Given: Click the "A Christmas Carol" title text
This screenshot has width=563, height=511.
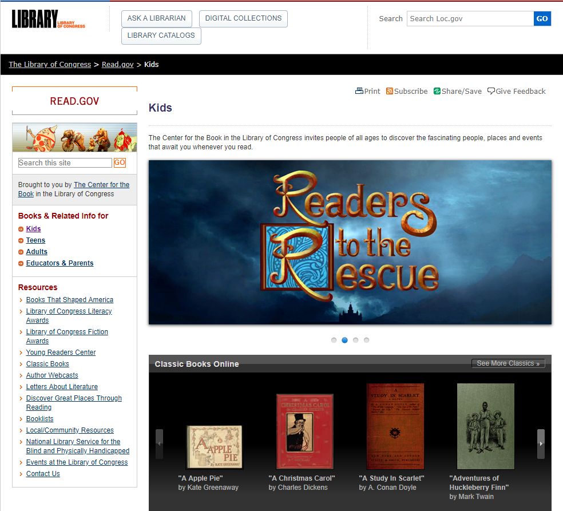Looking at the screenshot, I should pos(302,478).
